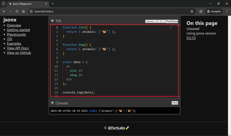This screenshot has width=231, height=136.
Task: Open the icon left of Incognito
Action: 201,11
